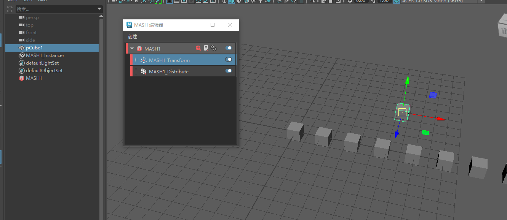The width and height of the screenshot is (507, 220).
Task: Select the leftmost instanced cube in viewport
Action: click(x=295, y=131)
